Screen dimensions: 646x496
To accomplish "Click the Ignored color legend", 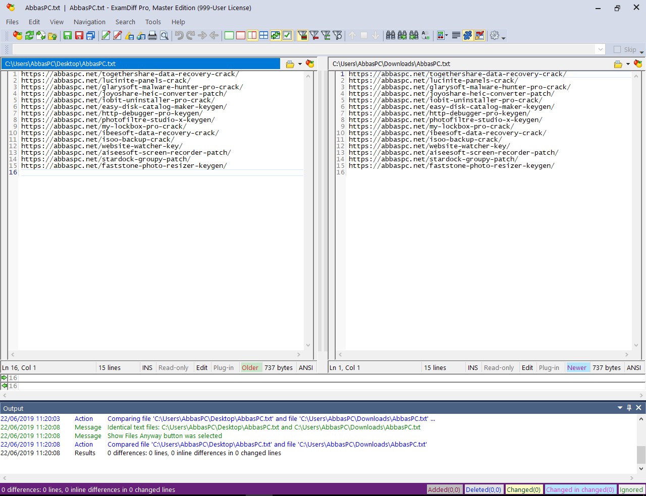I will pos(631,489).
